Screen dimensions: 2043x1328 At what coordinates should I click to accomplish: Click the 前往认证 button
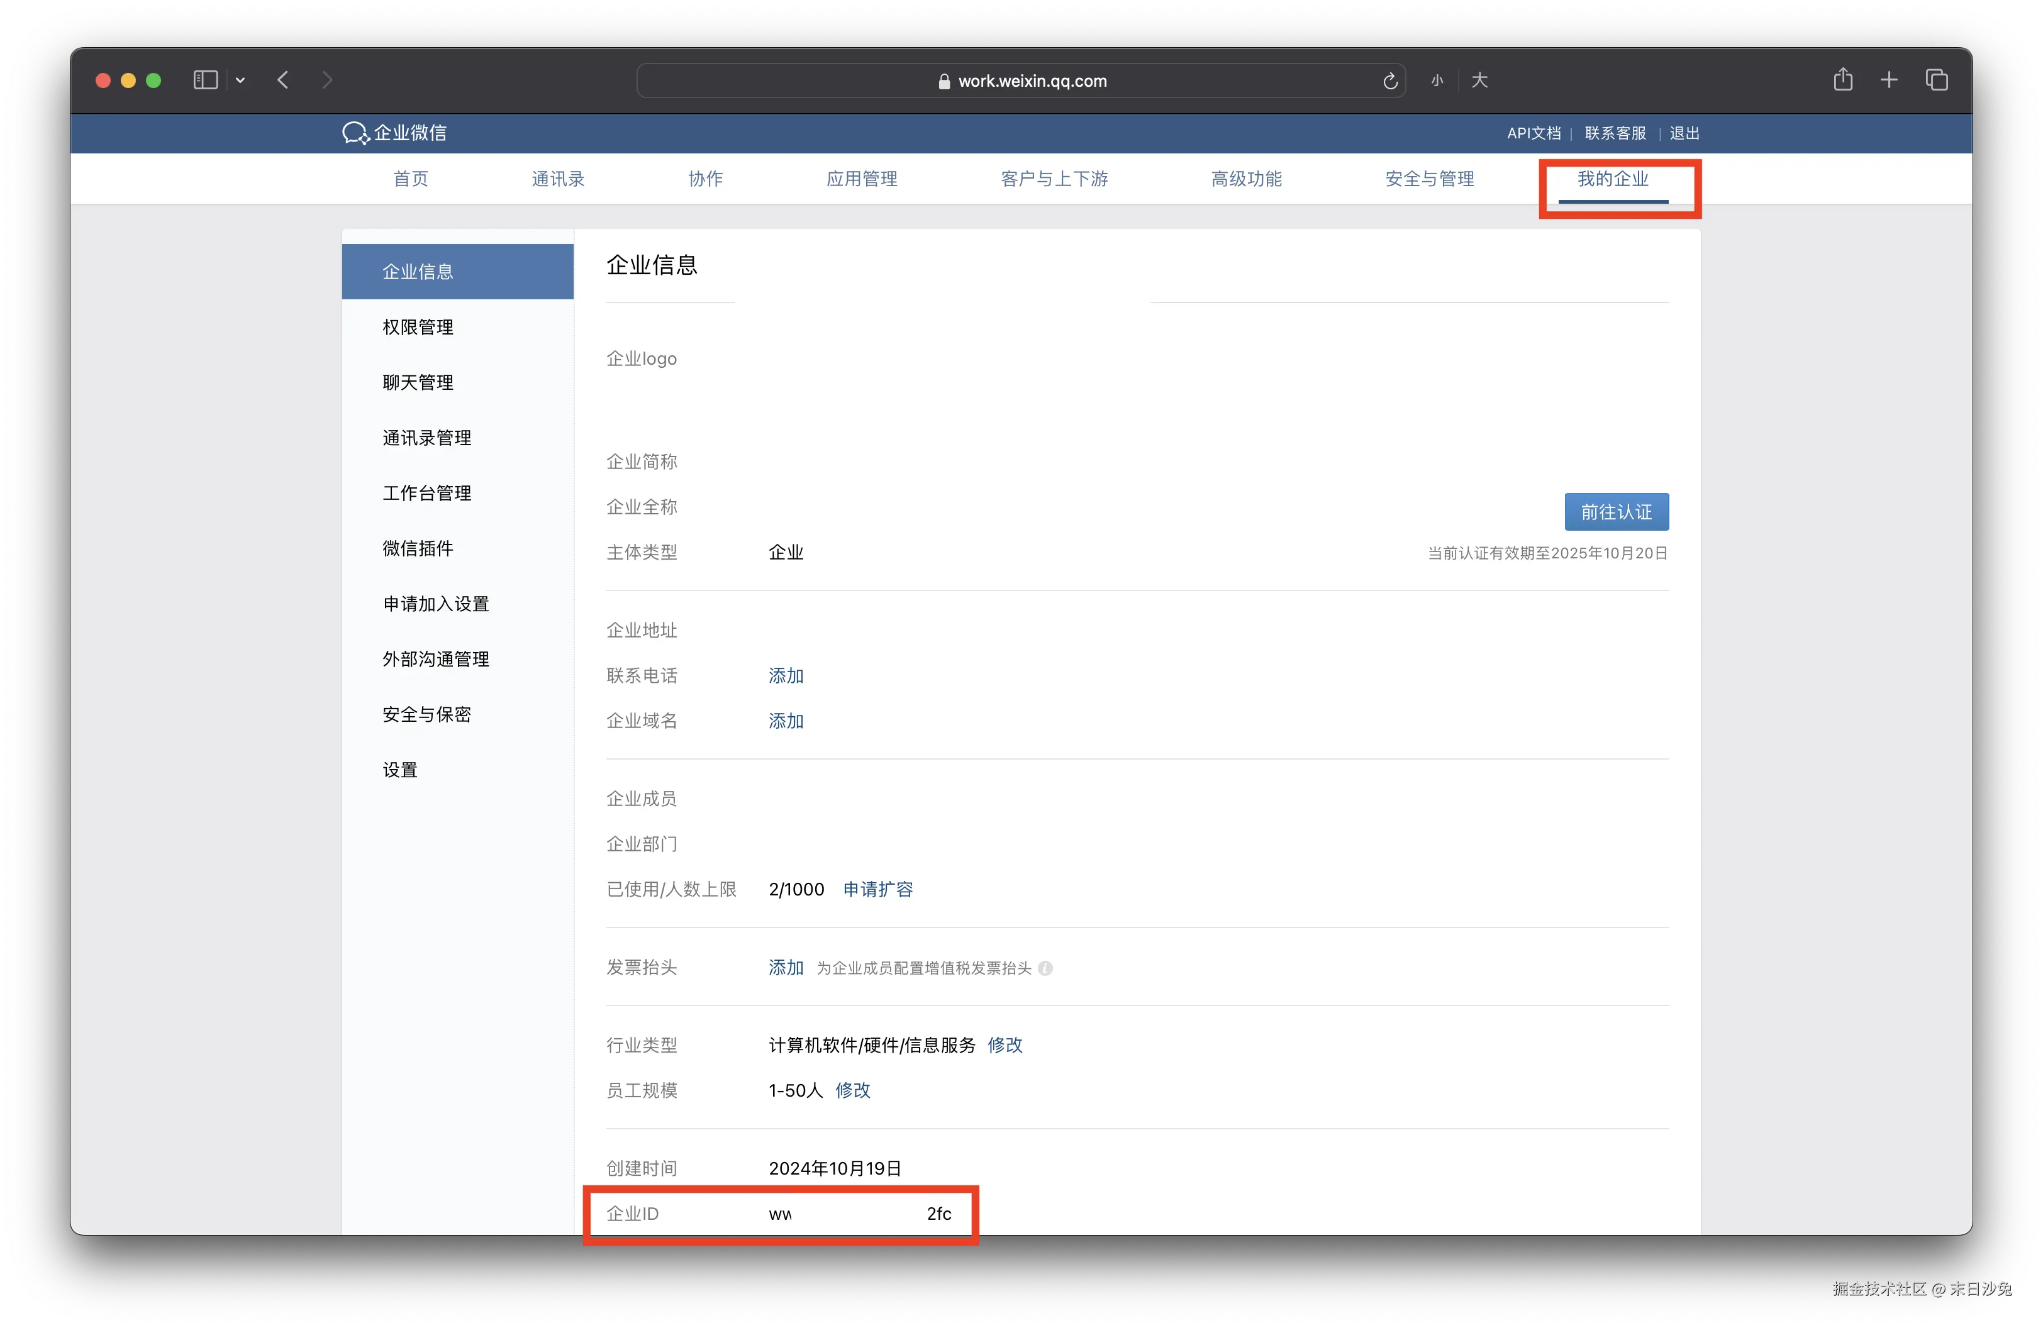[1617, 512]
